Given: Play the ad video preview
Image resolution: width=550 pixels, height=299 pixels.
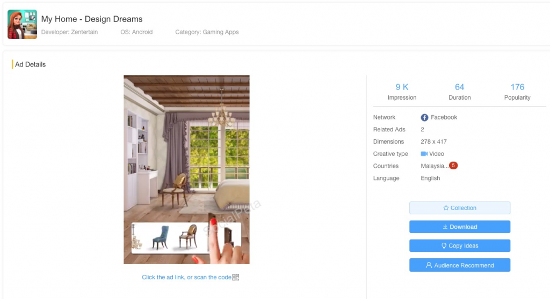Looking at the screenshot, I should 186,169.
